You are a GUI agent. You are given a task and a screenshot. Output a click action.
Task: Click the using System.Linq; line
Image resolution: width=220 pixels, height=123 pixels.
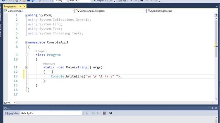pos(45,24)
